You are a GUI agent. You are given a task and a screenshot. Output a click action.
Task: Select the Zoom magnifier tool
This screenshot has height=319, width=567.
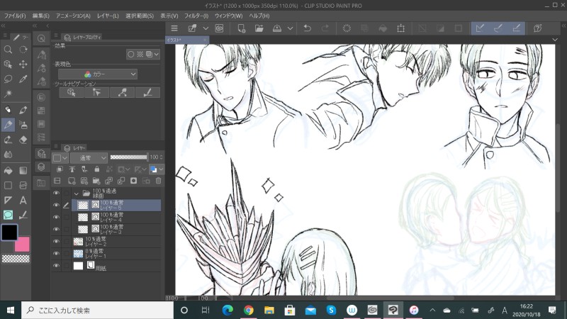(x=8, y=50)
